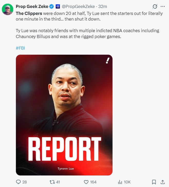Bookmark this post

pyautogui.click(x=154, y=182)
